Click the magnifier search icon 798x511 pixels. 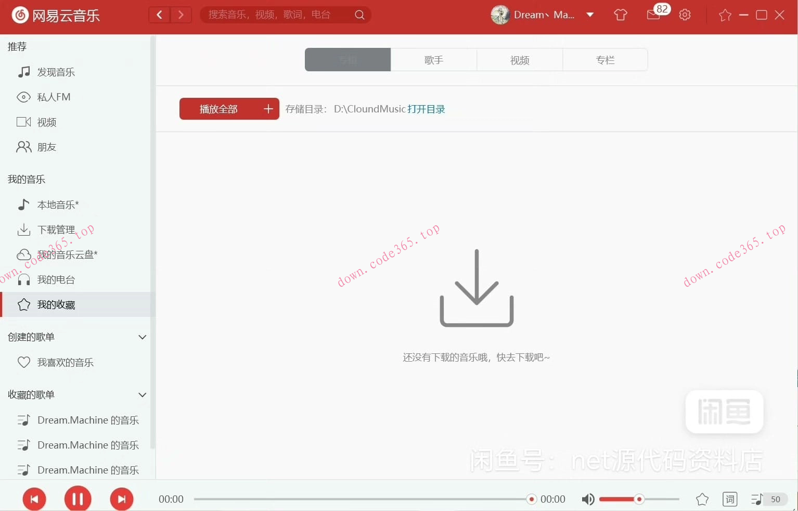[359, 15]
